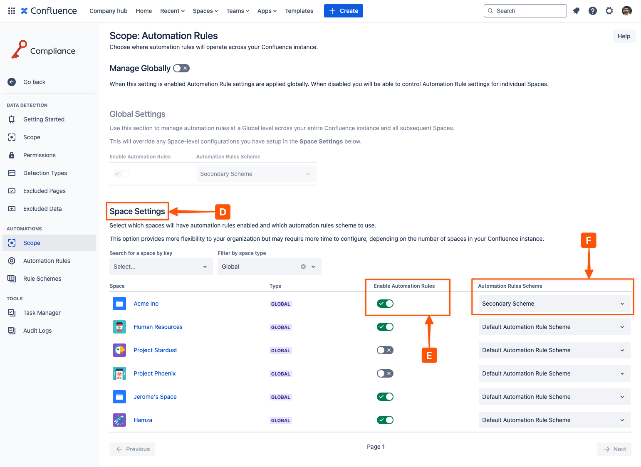
Task: Click the Project Stardust space icon
Action: click(119, 350)
